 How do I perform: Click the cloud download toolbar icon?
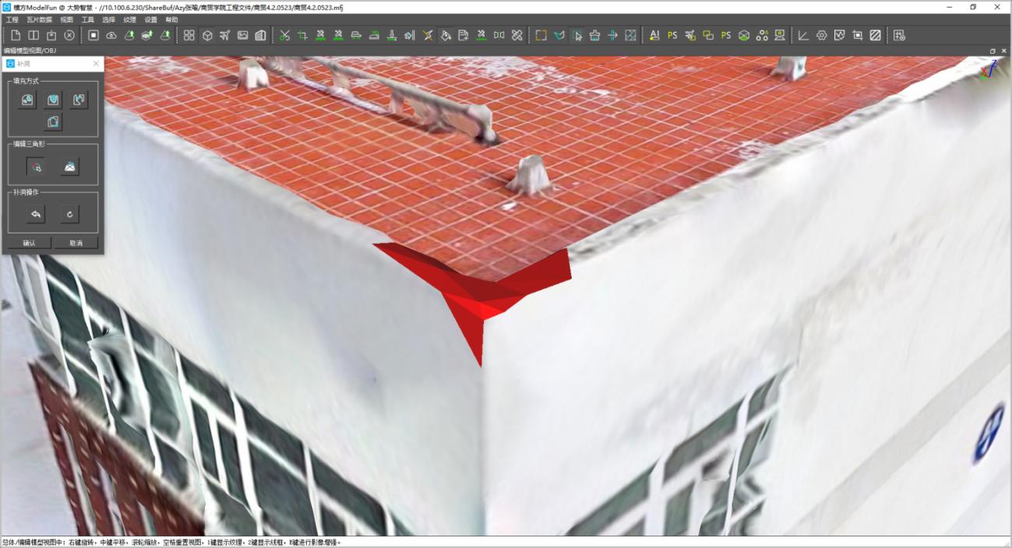coord(111,35)
